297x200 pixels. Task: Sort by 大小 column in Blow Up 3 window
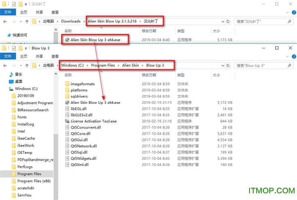(x=216, y=75)
